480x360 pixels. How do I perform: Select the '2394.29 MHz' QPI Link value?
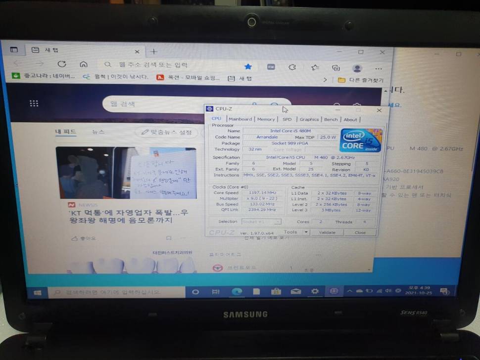coord(262,210)
